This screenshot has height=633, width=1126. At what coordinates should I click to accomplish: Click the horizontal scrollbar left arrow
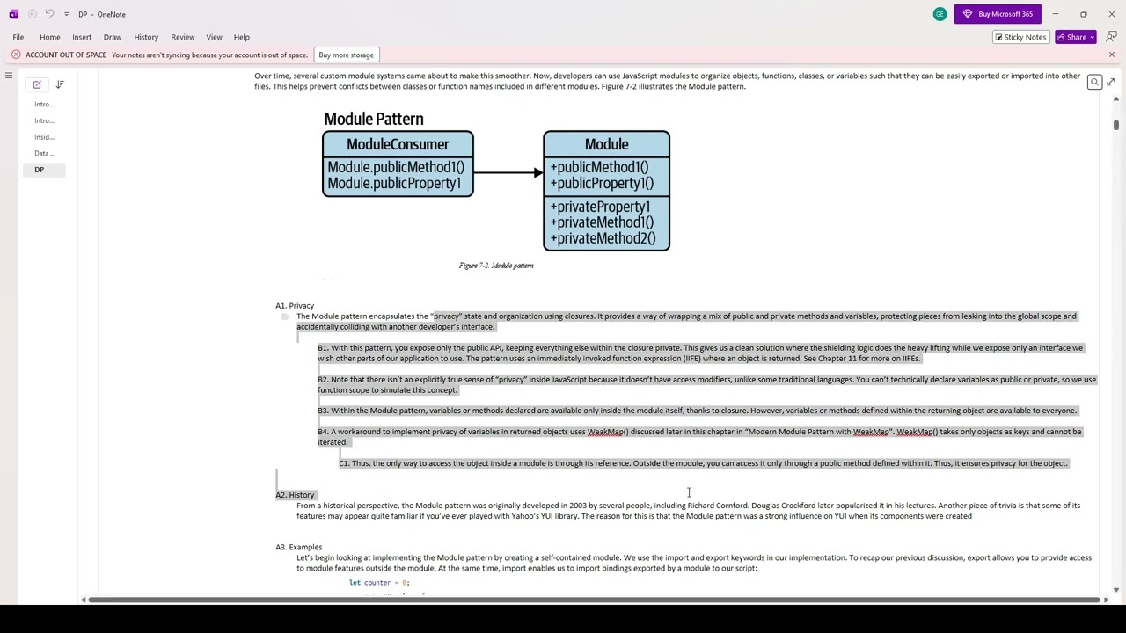(84, 600)
